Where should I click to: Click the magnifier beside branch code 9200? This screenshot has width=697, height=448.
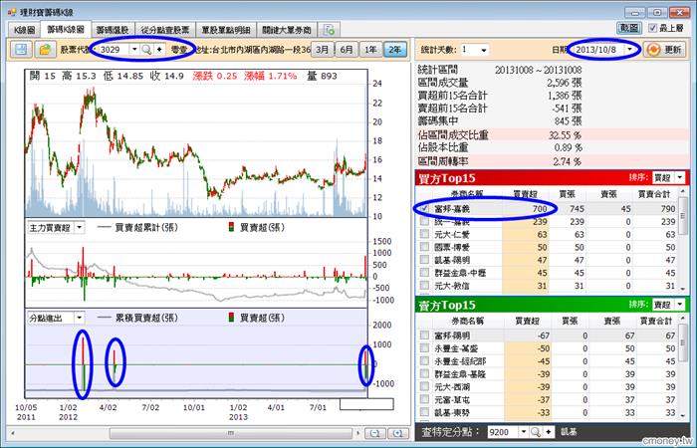click(x=536, y=432)
